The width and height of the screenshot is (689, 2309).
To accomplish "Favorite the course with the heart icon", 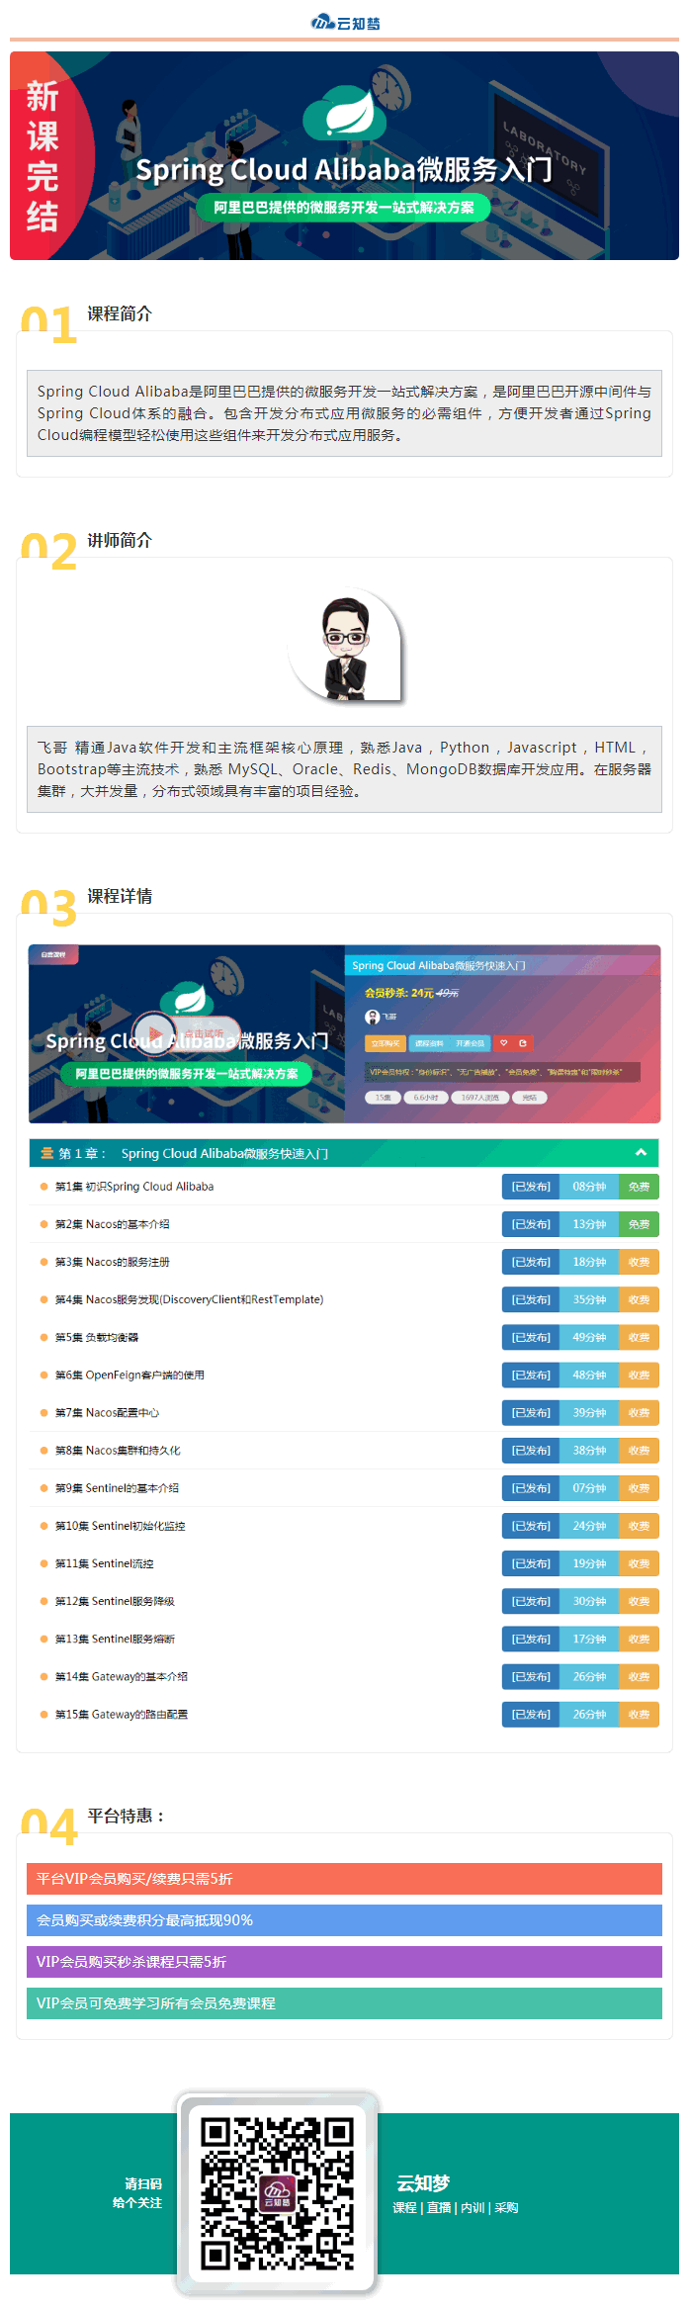I will tap(503, 1043).
